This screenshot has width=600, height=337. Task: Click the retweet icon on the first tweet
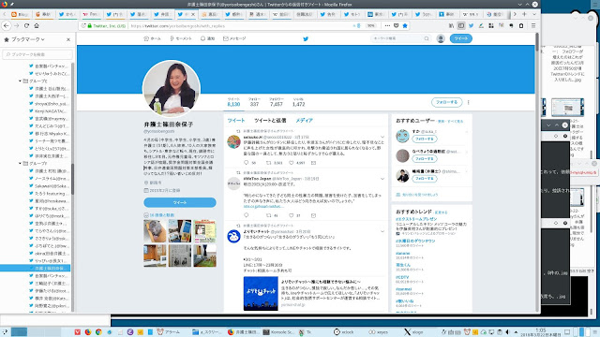pyautogui.click(x=269, y=163)
